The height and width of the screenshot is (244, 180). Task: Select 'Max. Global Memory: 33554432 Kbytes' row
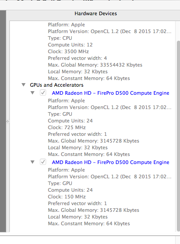pos(95,65)
